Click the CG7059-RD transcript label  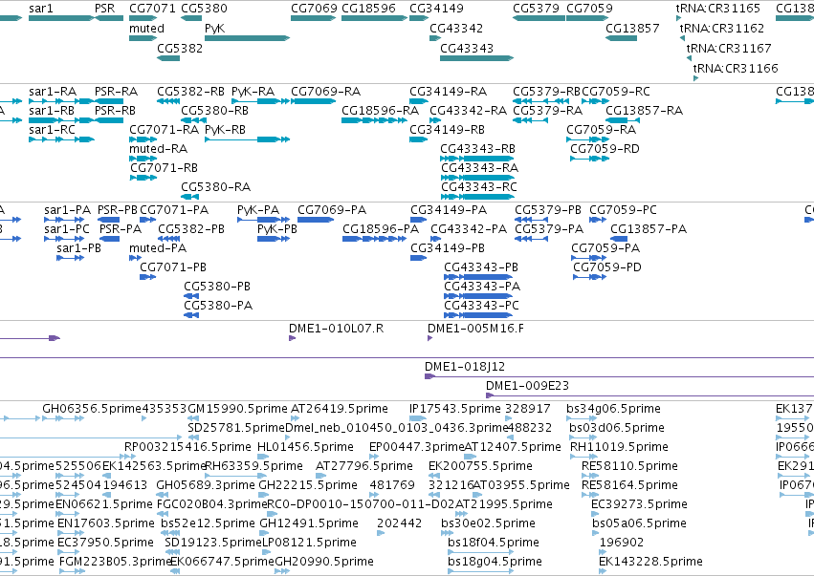(605, 149)
